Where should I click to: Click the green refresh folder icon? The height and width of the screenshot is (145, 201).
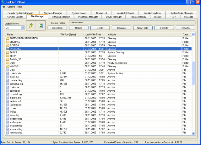point(41,25)
